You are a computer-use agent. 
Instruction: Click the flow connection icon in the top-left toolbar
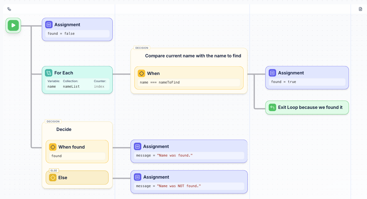9,9
